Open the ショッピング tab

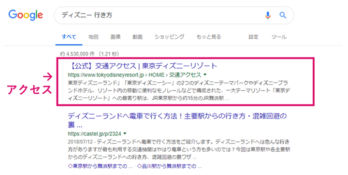coord(169,37)
